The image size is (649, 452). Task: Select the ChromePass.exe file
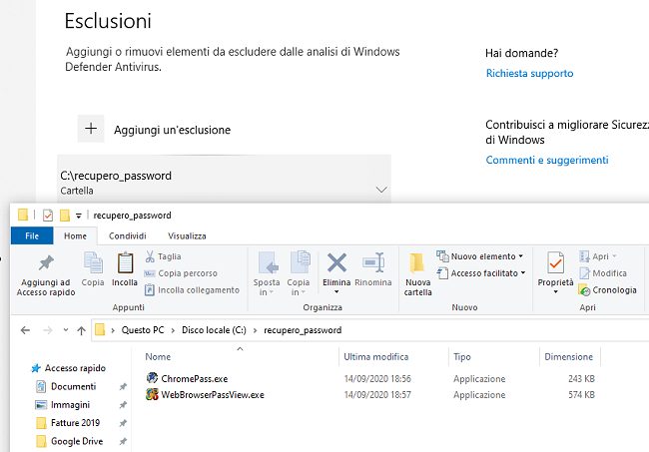tap(195, 378)
